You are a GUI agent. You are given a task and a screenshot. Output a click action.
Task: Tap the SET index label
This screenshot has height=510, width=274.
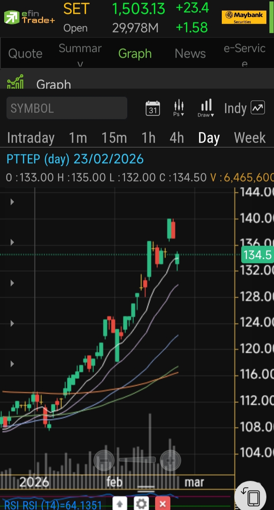tap(76, 9)
